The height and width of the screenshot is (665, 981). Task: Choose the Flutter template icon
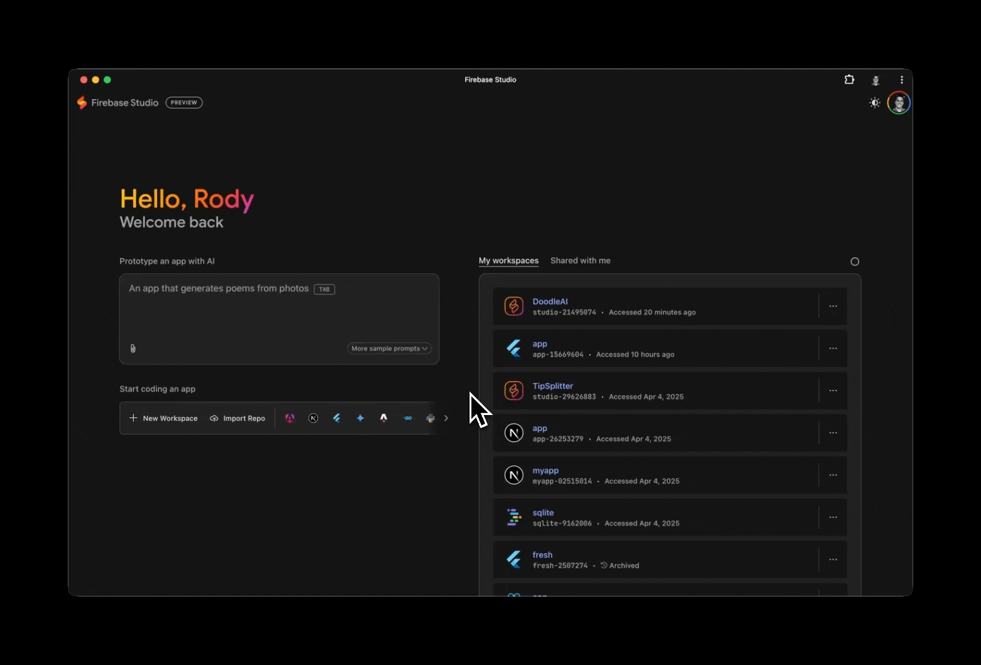pyautogui.click(x=336, y=418)
